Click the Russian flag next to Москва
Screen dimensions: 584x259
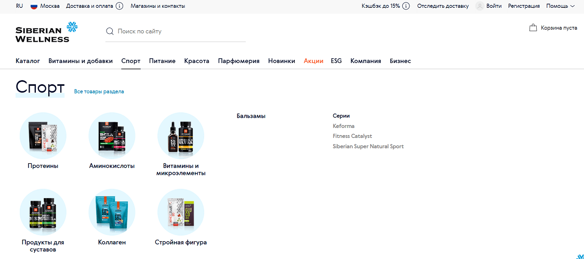coord(34,6)
